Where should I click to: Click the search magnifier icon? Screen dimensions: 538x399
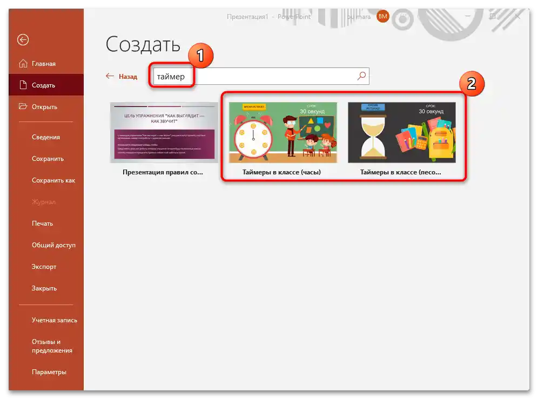point(361,76)
